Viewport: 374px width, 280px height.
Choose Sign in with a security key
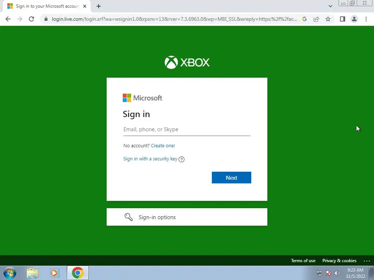pyautogui.click(x=150, y=159)
